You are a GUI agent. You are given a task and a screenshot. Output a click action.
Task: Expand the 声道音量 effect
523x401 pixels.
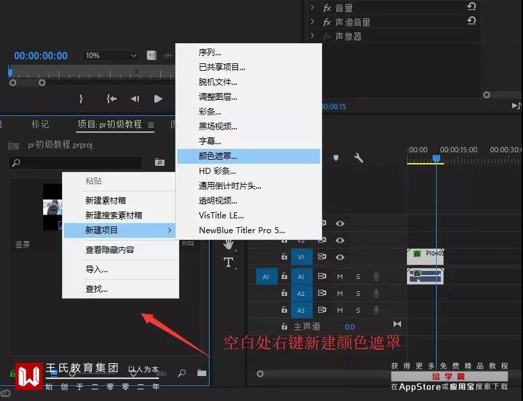(x=312, y=22)
